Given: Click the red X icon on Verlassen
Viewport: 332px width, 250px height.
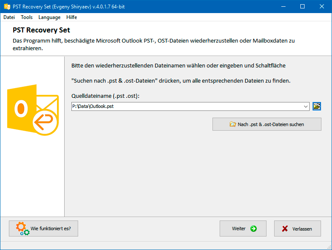Looking at the screenshot, I should (285, 228).
